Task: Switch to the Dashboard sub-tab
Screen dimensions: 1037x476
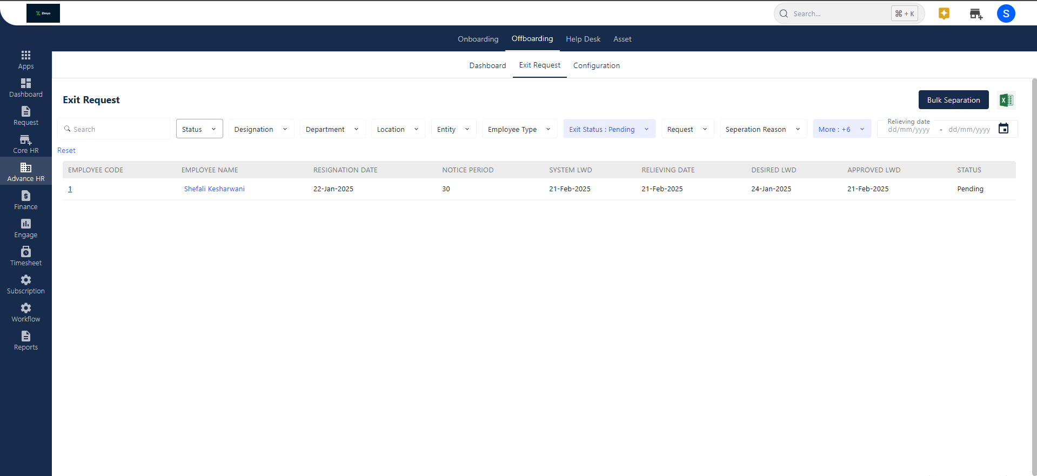Action: click(487, 65)
